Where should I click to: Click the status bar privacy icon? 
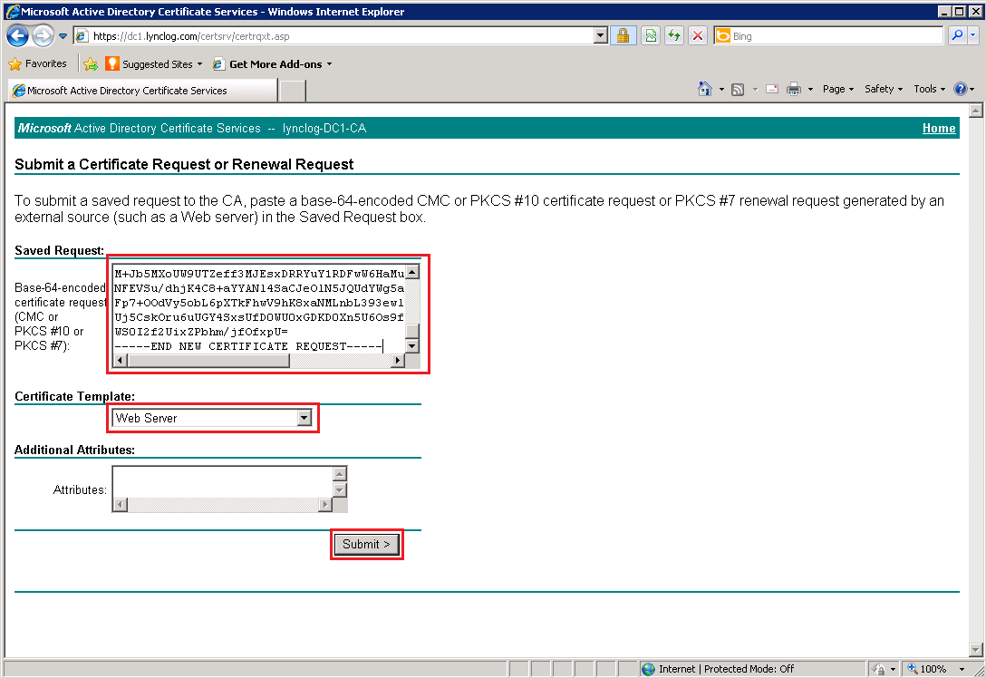click(x=879, y=669)
